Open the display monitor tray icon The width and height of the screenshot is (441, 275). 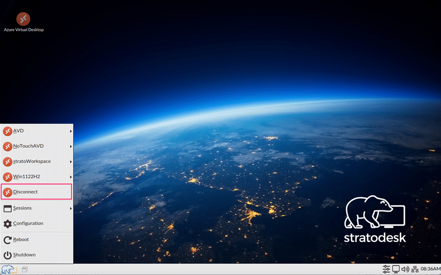coord(396,269)
